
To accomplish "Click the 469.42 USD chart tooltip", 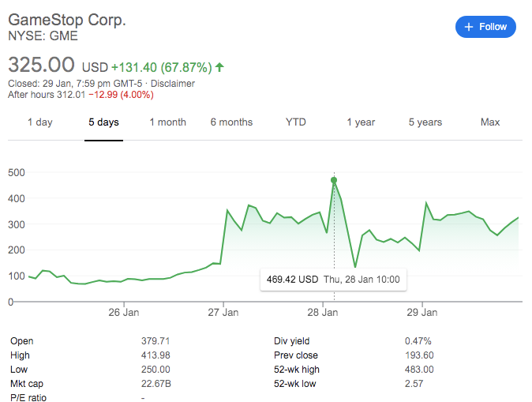I will pyautogui.click(x=333, y=280).
